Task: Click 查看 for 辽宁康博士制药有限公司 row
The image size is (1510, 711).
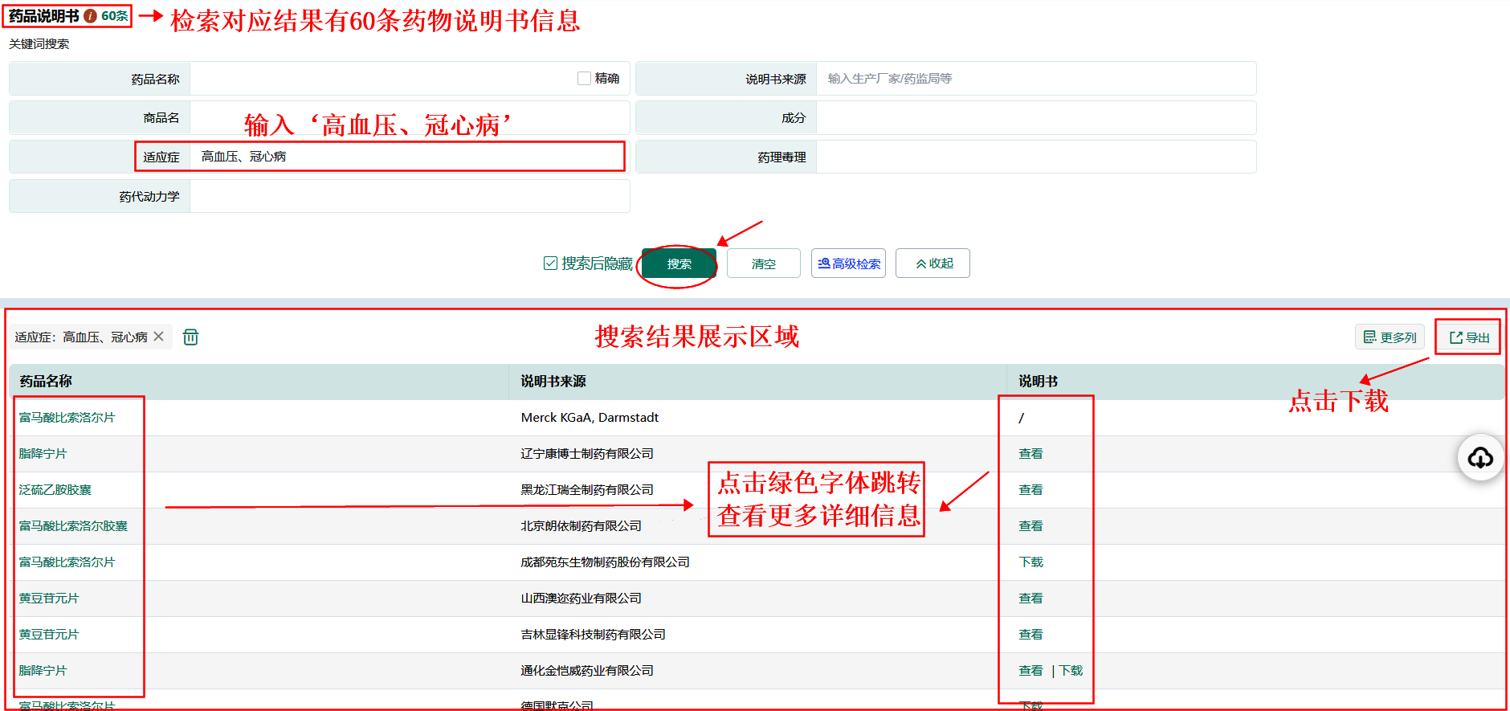Action: 1030,454
